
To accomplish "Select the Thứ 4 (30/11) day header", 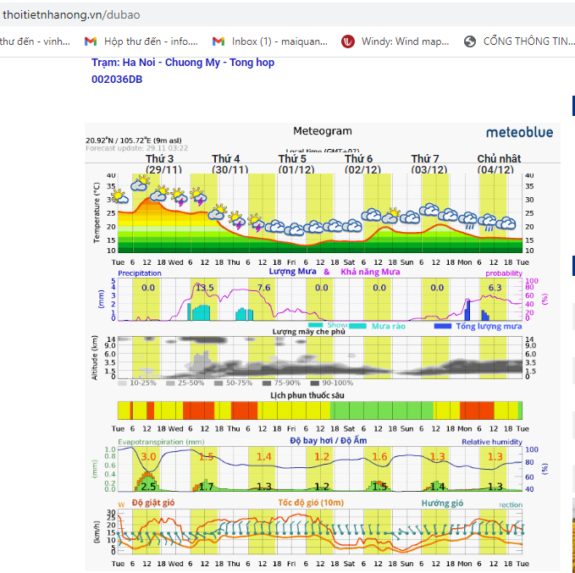I will [226, 164].
